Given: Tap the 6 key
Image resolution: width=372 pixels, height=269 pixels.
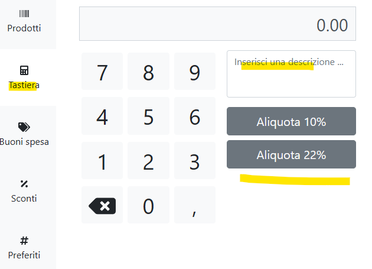Looking at the screenshot, I should tap(194, 116).
